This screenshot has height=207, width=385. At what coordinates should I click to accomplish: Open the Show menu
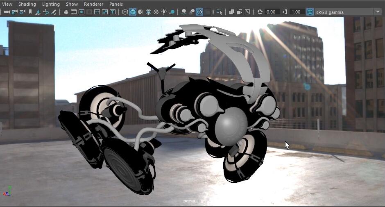[x=72, y=4]
